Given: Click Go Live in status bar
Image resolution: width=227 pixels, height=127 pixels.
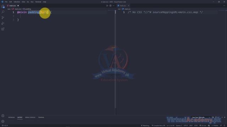Looking at the screenshot, I should coord(203,126).
